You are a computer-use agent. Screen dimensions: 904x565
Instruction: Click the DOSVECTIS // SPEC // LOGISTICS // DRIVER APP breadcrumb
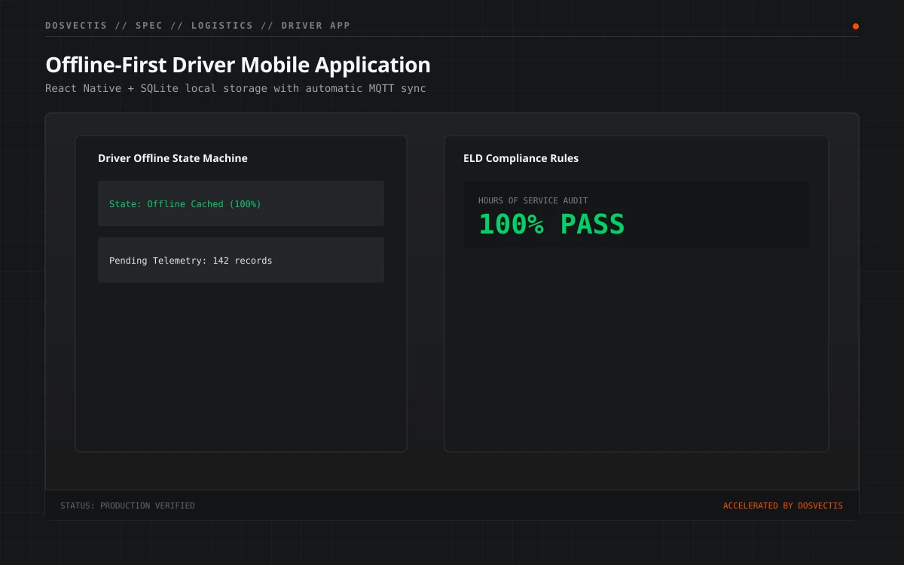click(x=197, y=26)
